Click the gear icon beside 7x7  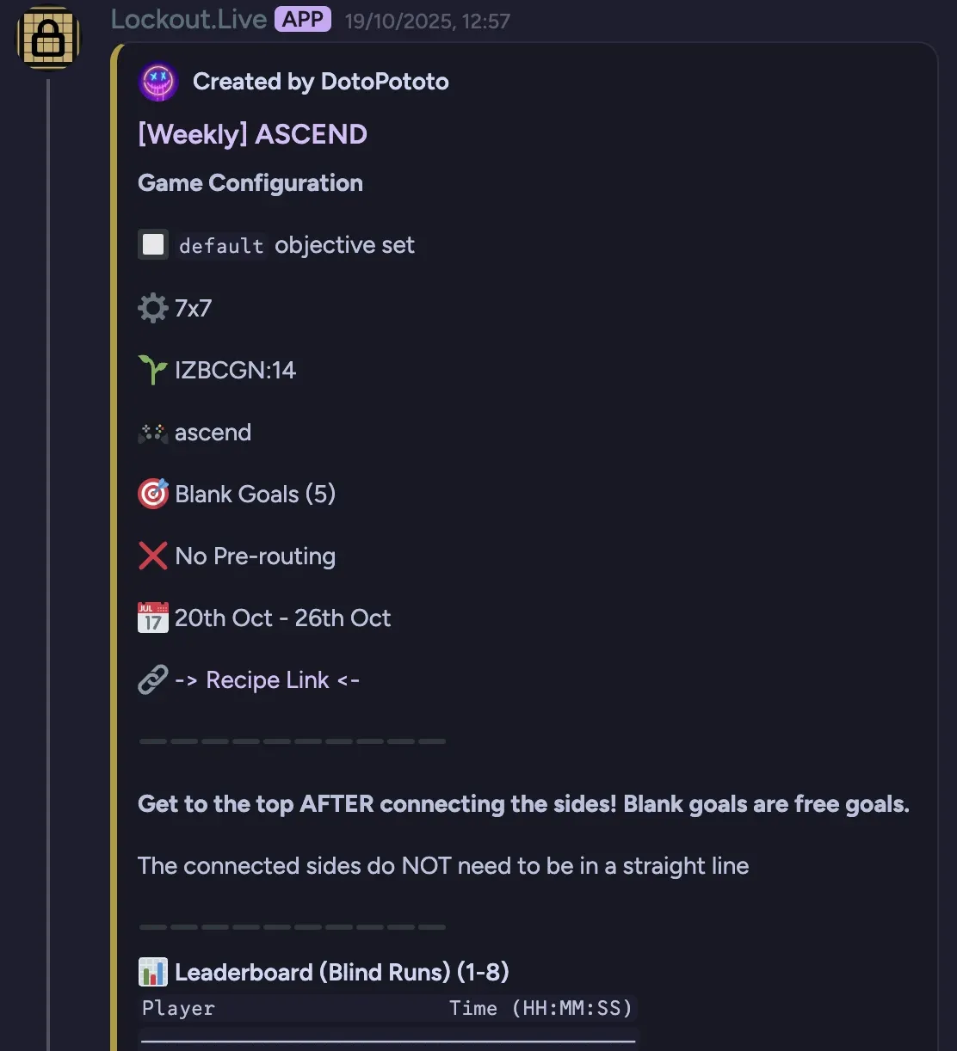(152, 308)
